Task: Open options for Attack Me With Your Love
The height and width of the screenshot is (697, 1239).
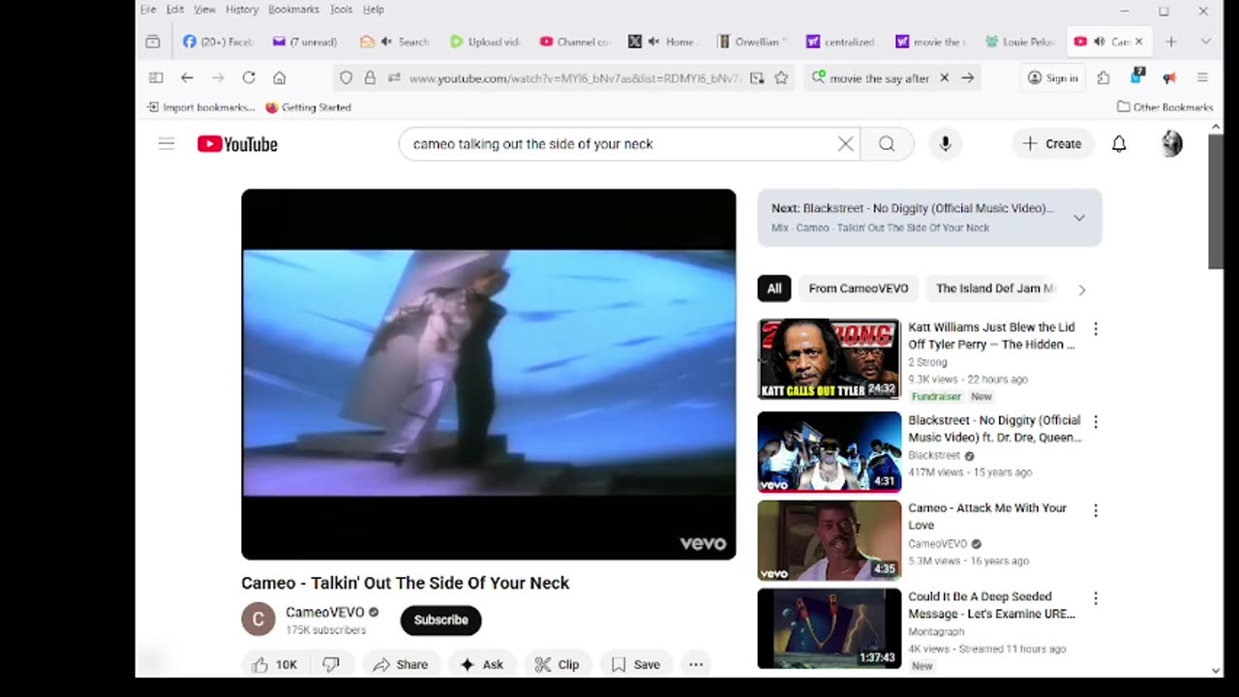Action: (x=1095, y=510)
